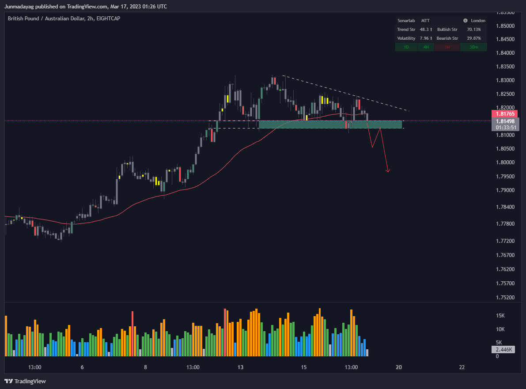Click the 48.3 trend strength value

[x=426, y=30]
